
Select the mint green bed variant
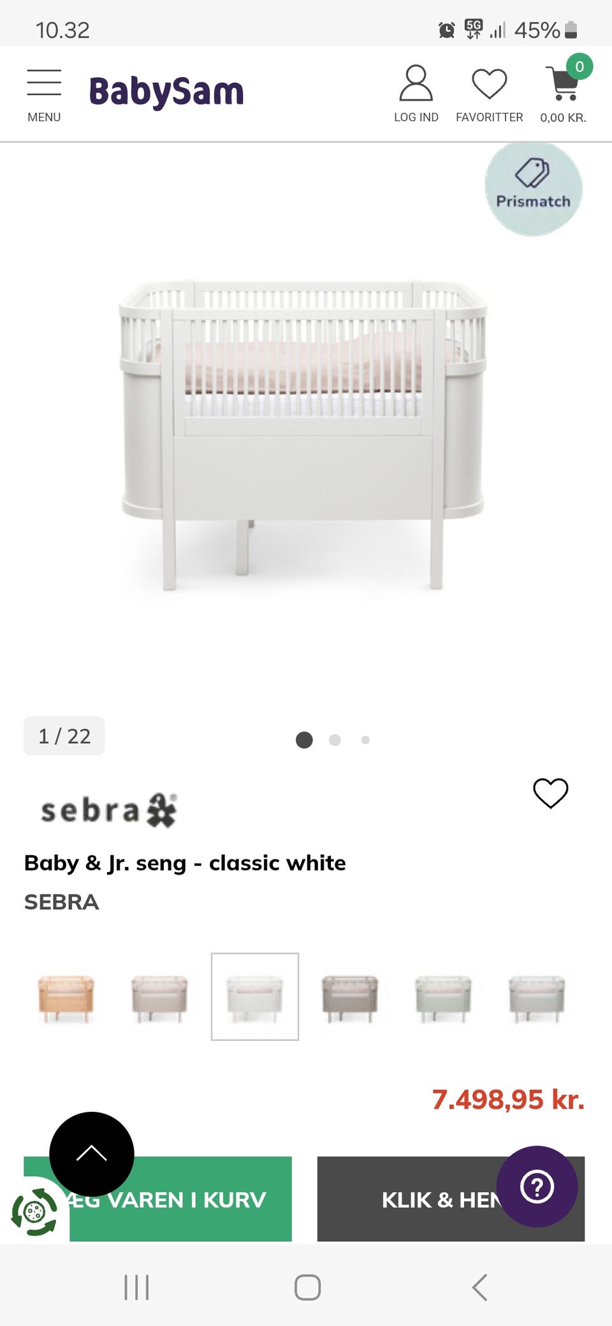pyautogui.click(x=443, y=996)
